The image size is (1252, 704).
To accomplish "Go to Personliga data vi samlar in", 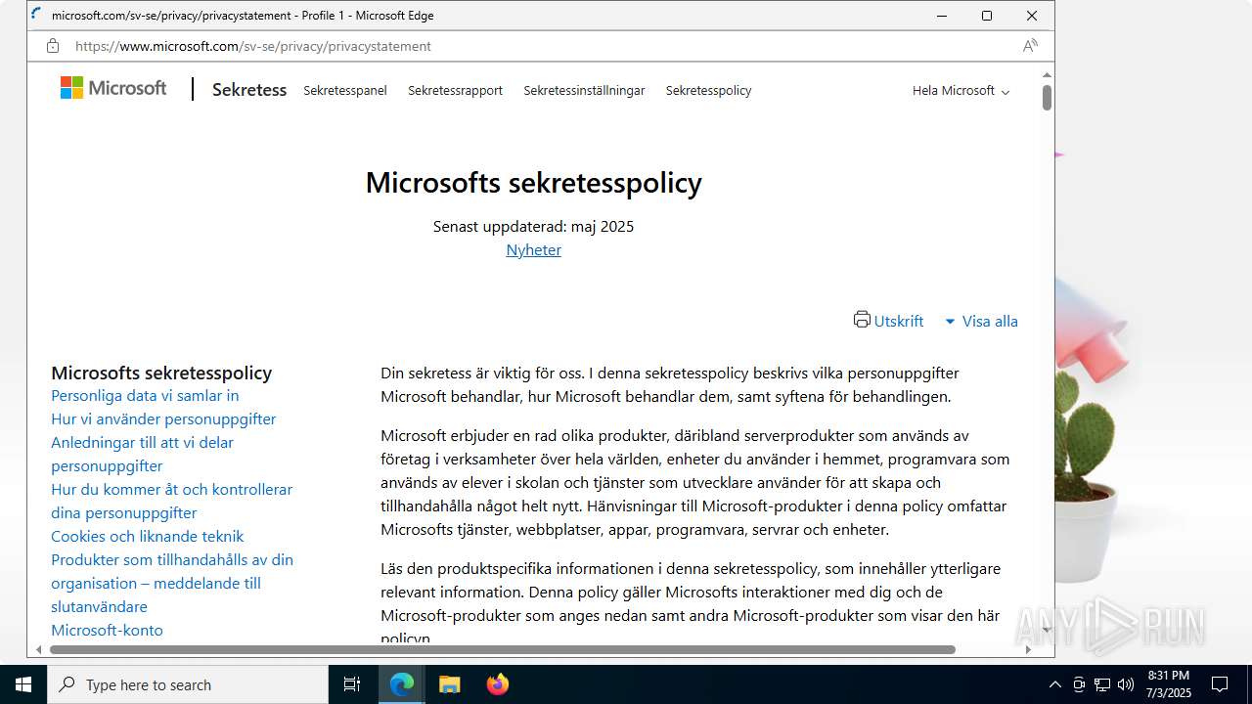I will point(145,395).
